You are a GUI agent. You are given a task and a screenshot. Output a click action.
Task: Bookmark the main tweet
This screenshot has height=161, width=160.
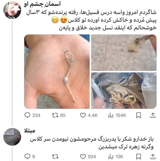point(138,115)
